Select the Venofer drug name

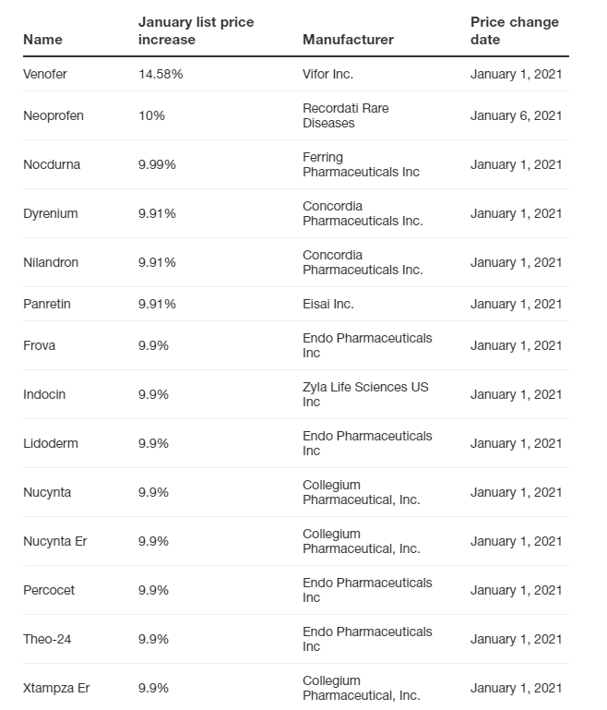pos(44,74)
